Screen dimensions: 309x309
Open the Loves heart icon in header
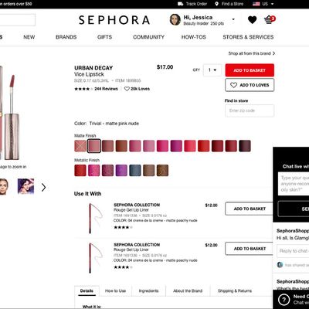[252, 20]
